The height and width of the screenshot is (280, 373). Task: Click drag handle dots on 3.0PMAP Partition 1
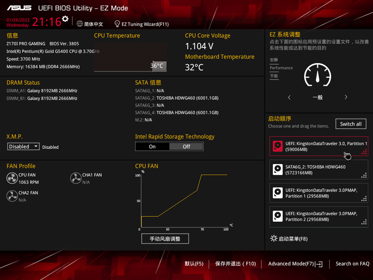(364, 198)
